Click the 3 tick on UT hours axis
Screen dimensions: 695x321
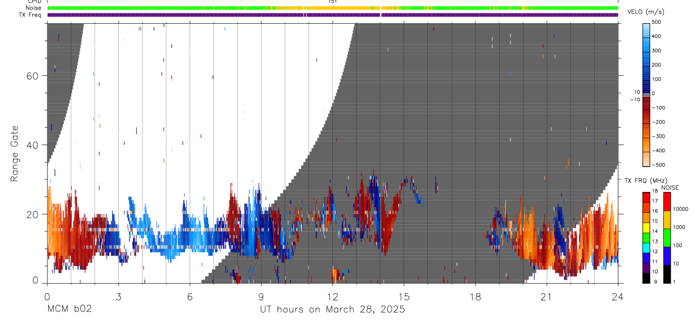pos(118,296)
